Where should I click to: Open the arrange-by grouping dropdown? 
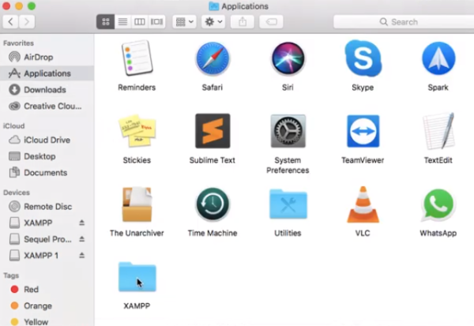184,22
